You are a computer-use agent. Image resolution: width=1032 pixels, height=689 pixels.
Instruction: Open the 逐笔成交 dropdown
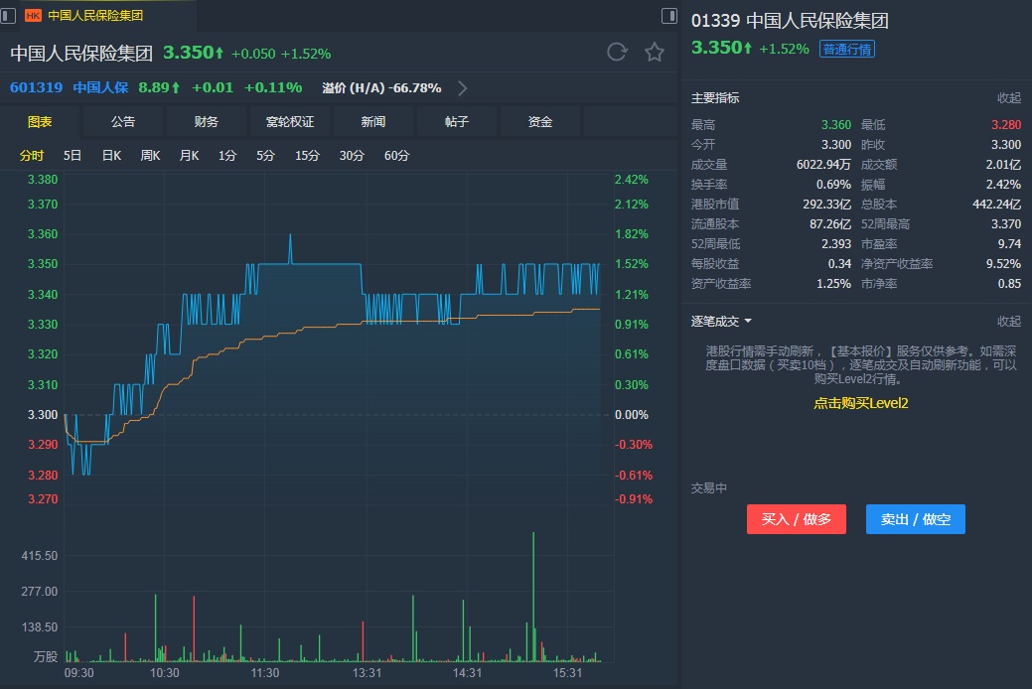click(x=721, y=321)
